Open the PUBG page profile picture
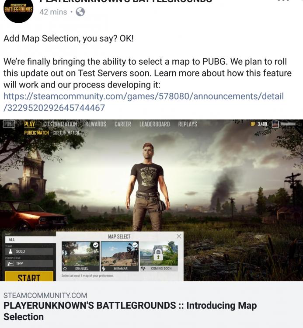 (x=18, y=10)
